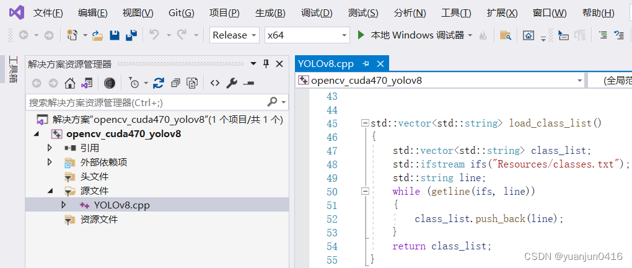Click the dark globe icon in Solution Explorer
This screenshot has height=268, width=632.
110,83
